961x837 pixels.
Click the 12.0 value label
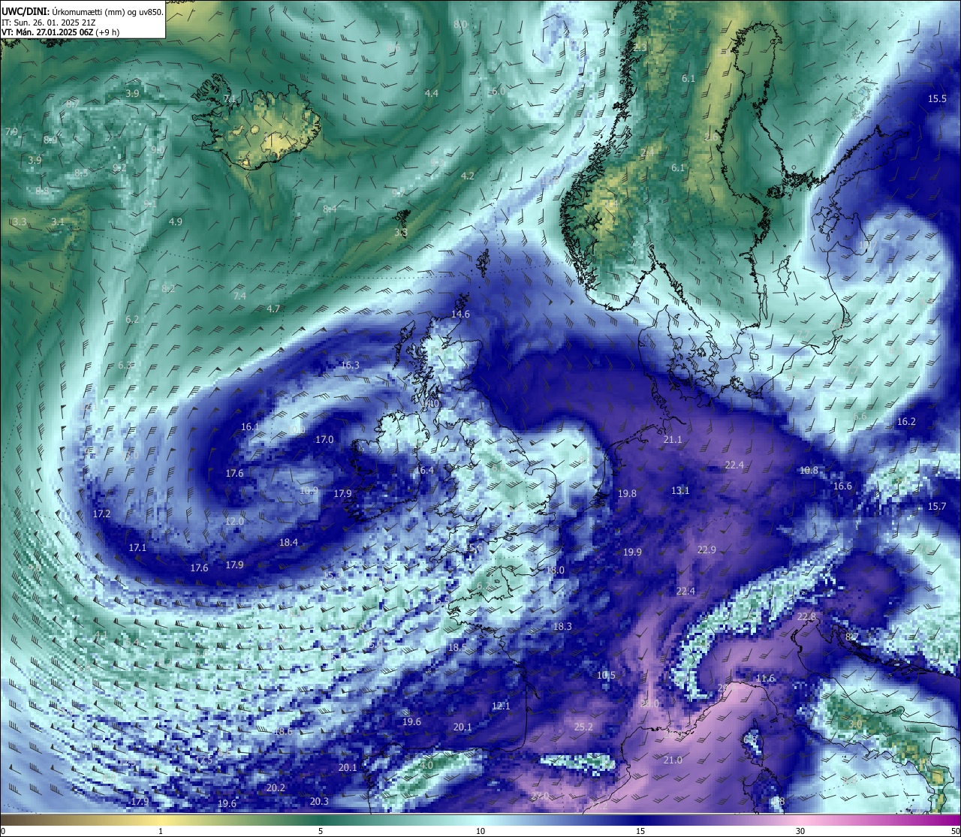click(234, 521)
